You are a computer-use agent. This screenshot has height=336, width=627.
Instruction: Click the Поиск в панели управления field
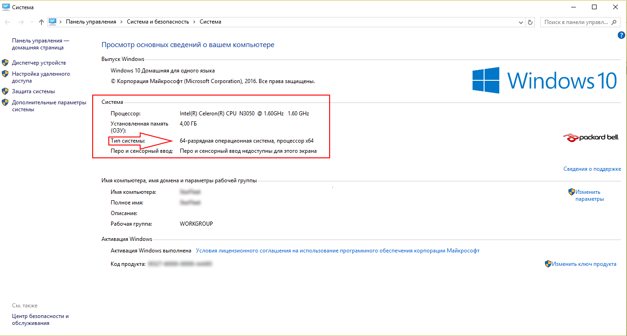pos(576,22)
